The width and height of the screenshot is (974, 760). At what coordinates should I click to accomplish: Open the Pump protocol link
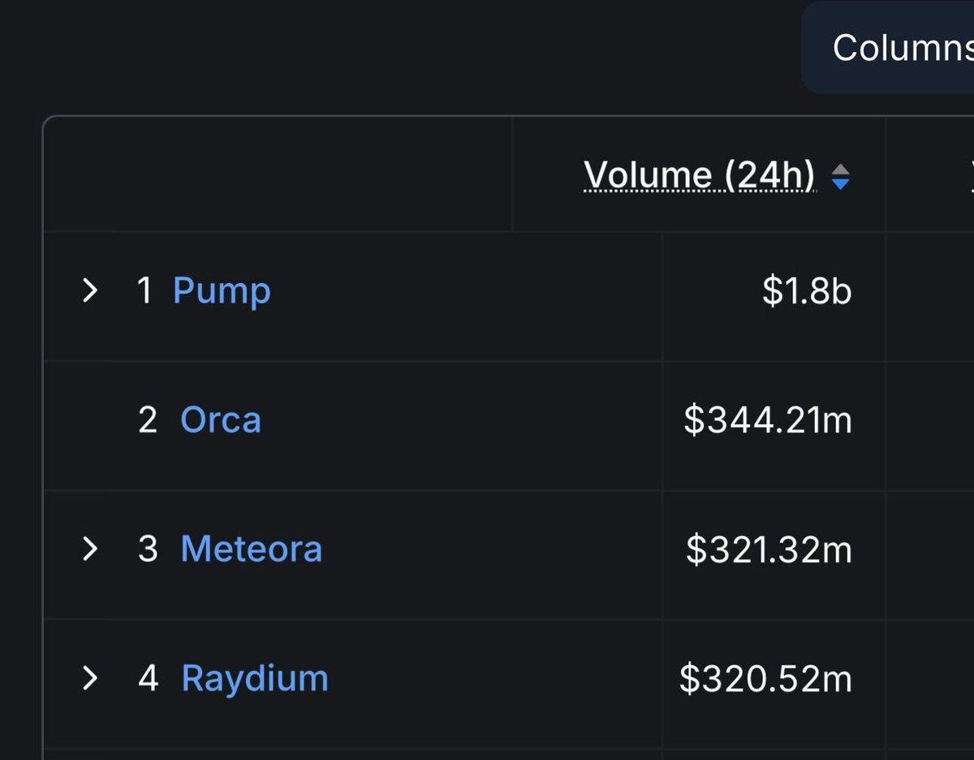click(x=222, y=290)
